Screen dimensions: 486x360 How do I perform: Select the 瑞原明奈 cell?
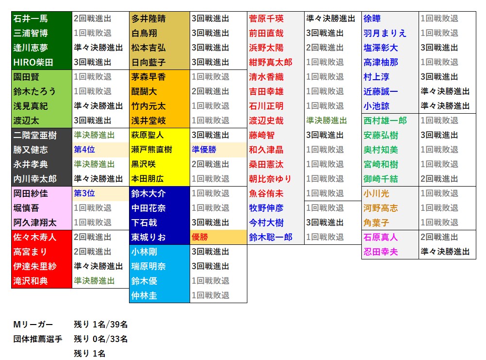pyautogui.click(x=159, y=267)
